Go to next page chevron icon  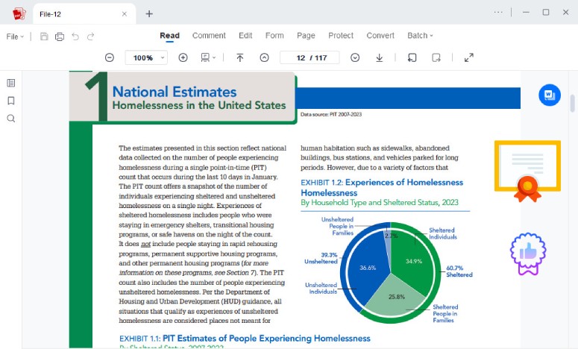[x=355, y=57]
